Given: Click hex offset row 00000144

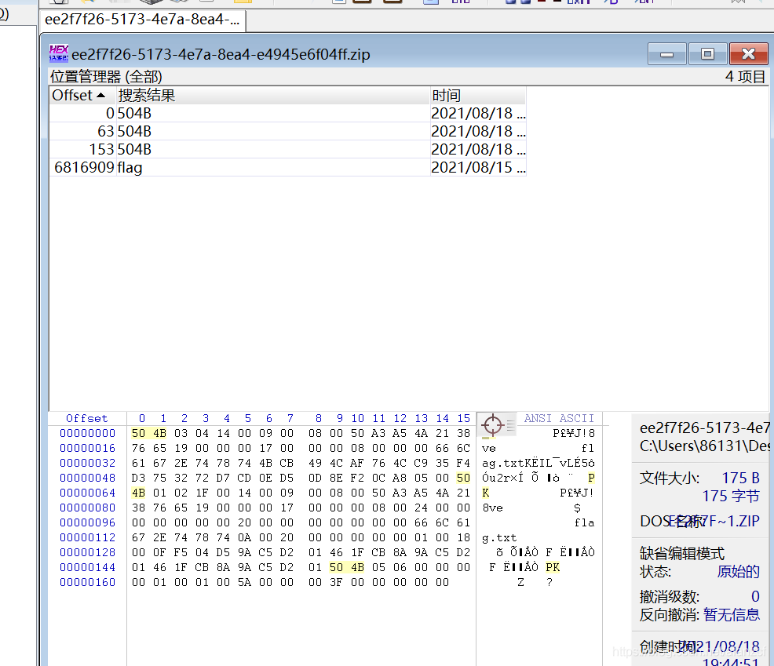Looking at the screenshot, I should pos(87,567).
